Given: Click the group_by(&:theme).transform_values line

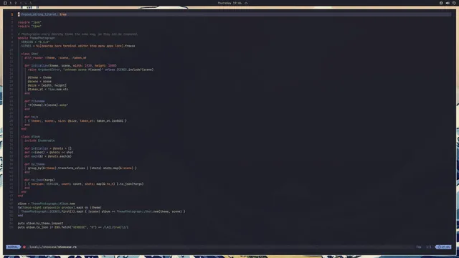Looking at the screenshot, I should pos(82,168).
